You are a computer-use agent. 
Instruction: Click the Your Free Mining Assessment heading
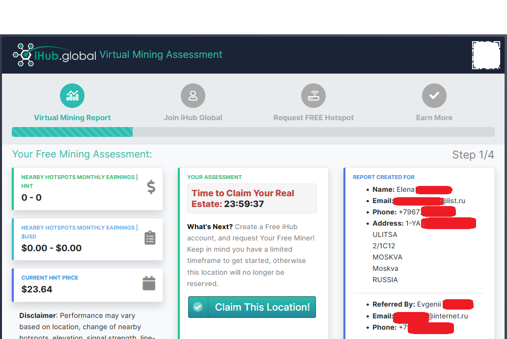coord(82,155)
